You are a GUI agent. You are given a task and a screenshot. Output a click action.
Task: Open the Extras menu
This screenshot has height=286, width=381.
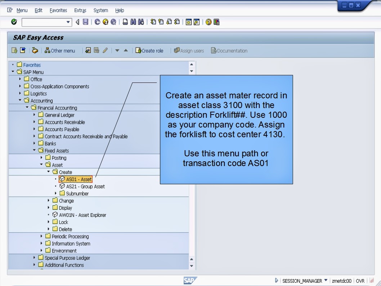(x=80, y=10)
